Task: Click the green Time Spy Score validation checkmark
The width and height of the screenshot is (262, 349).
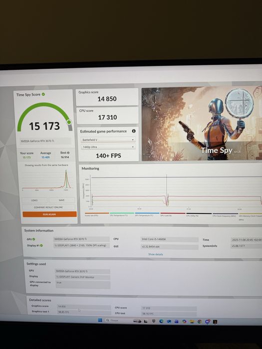Action: tap(43, 94)
